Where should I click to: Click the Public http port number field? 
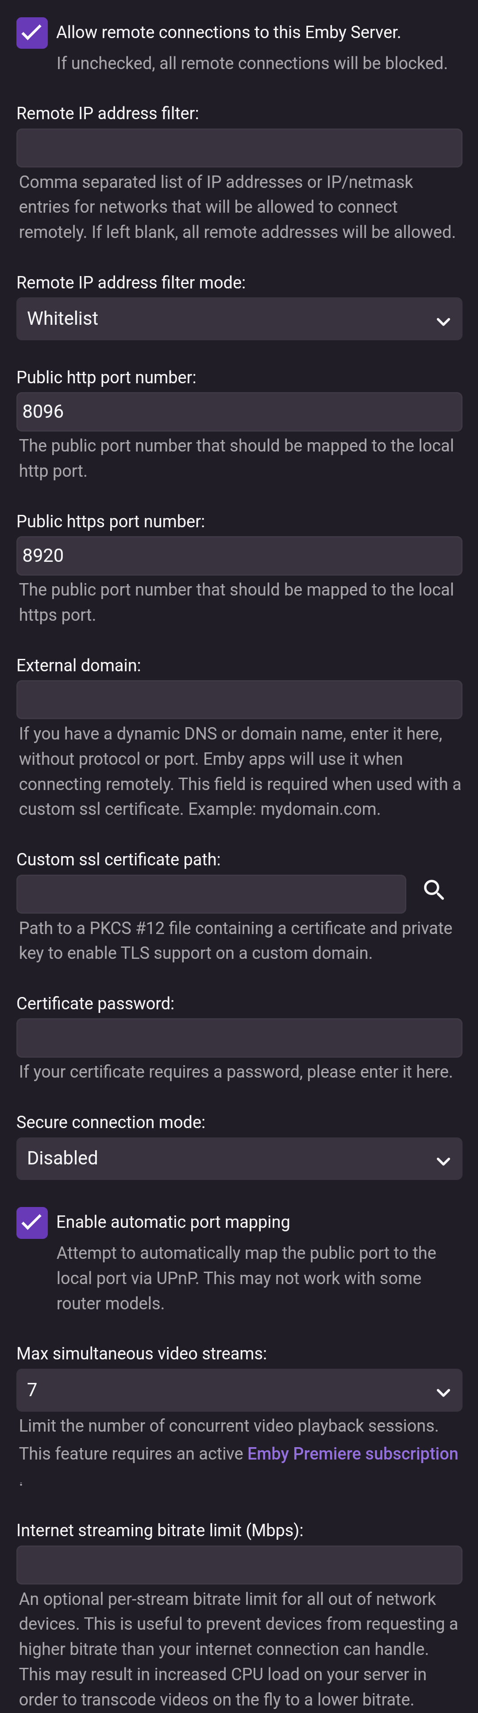pos(239,412)
